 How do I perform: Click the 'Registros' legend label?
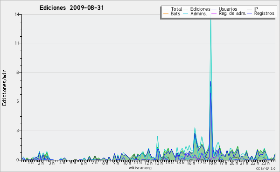click(264, 13)
